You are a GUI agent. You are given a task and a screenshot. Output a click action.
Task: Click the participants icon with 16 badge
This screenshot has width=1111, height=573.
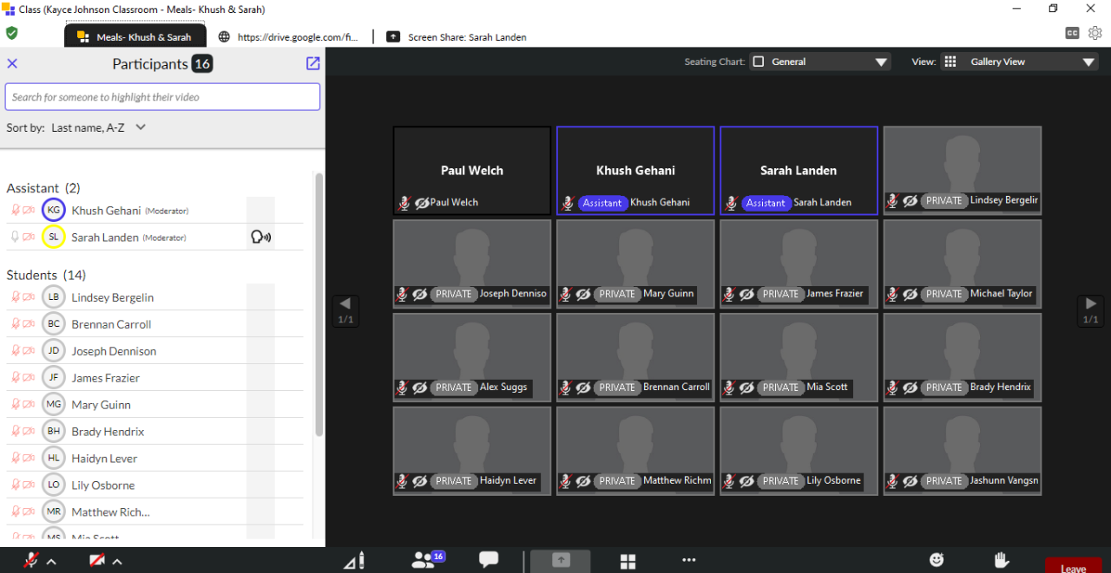click(x=424, y=560)
